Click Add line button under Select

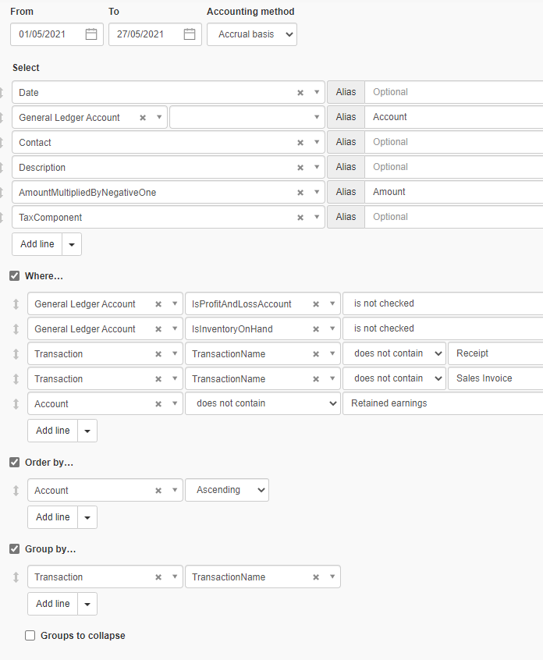37,244
